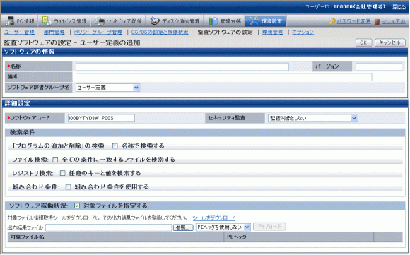Open the ライセンス管理 tab
410x255 pixels.
coord(64,21)
